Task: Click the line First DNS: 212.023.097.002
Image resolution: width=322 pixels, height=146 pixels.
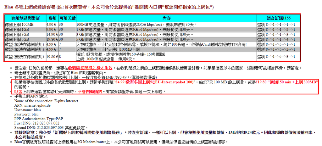Action: tap(37, 123)
